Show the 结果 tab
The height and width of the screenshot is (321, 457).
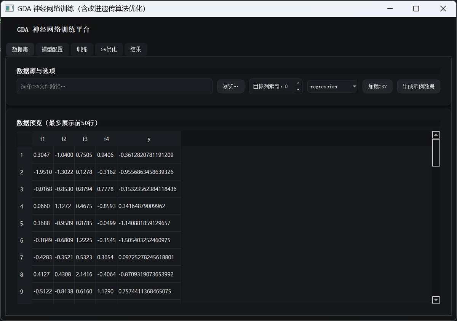click(x=136, y=49)
